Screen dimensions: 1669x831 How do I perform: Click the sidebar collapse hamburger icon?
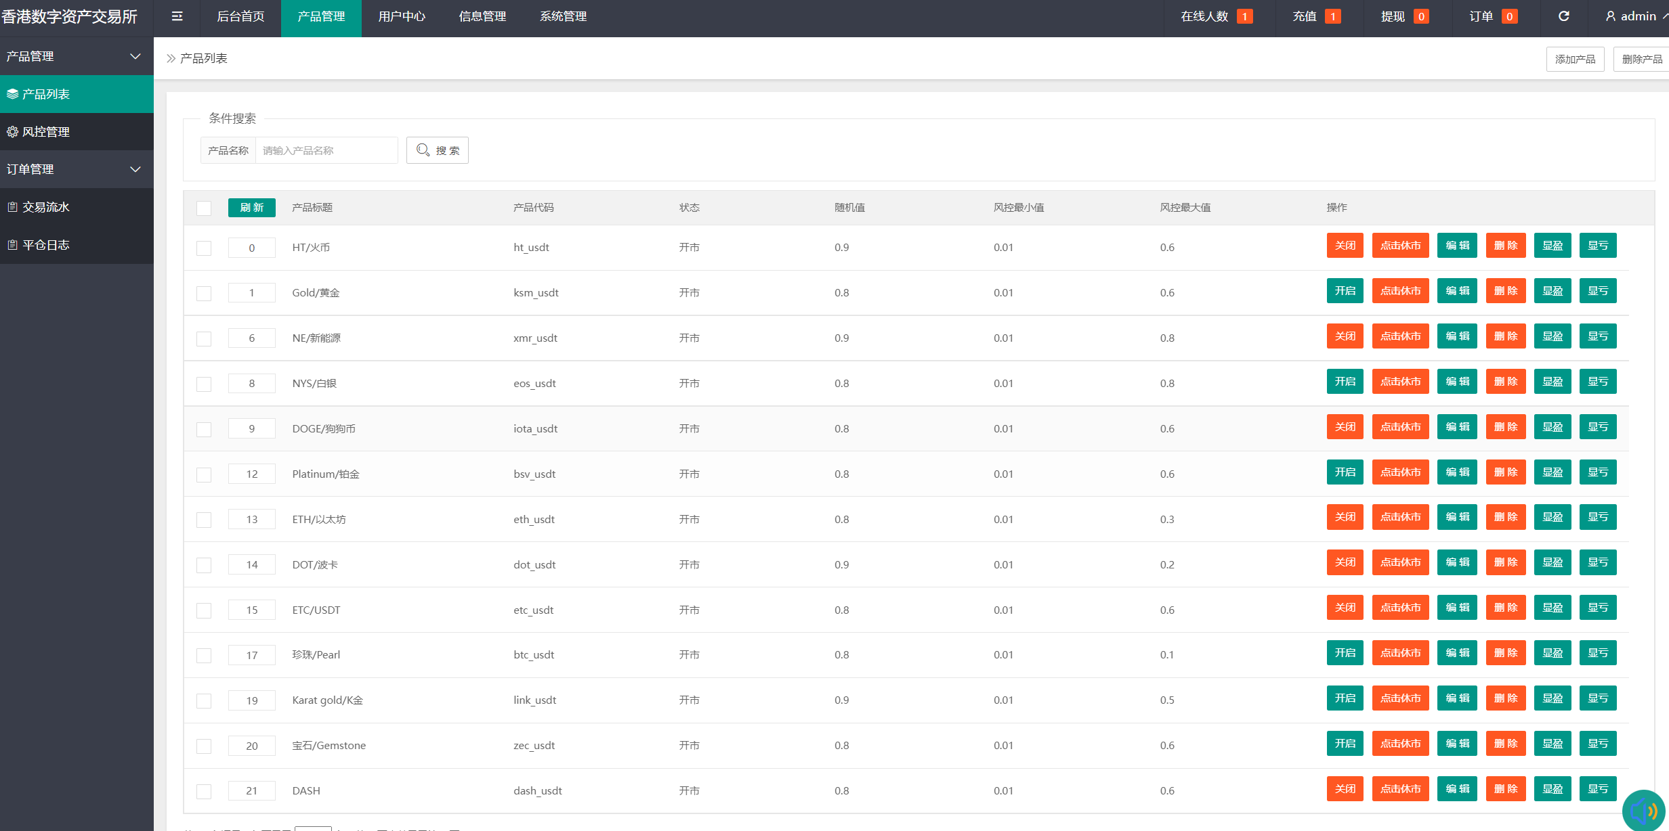pos(177,16)
